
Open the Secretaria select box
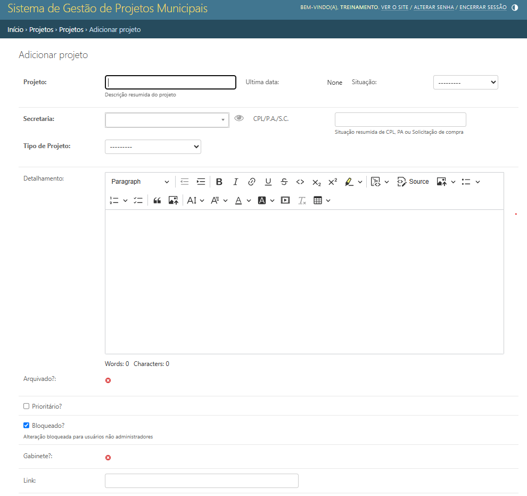167,120
